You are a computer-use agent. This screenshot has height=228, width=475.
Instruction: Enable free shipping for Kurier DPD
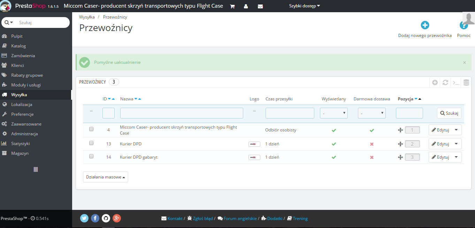click(x=371, y=144)
